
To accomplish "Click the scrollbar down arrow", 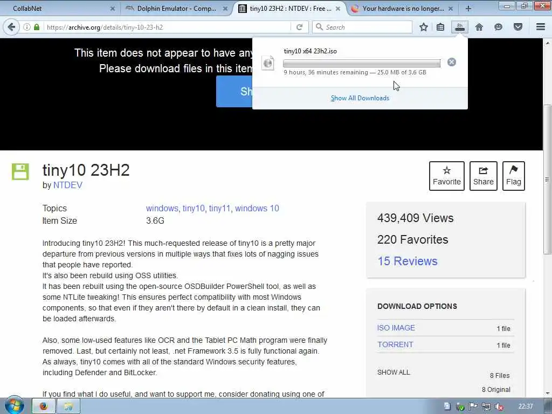I will point(548,393).
